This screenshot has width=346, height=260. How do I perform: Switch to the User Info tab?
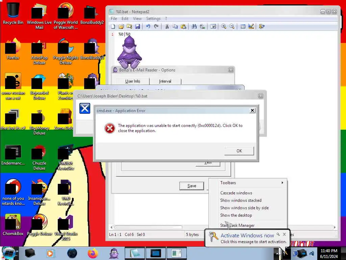(132, 81)
